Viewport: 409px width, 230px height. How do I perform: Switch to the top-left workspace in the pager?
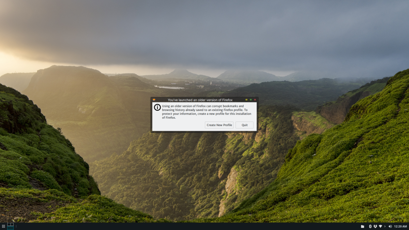pos(9,224)
